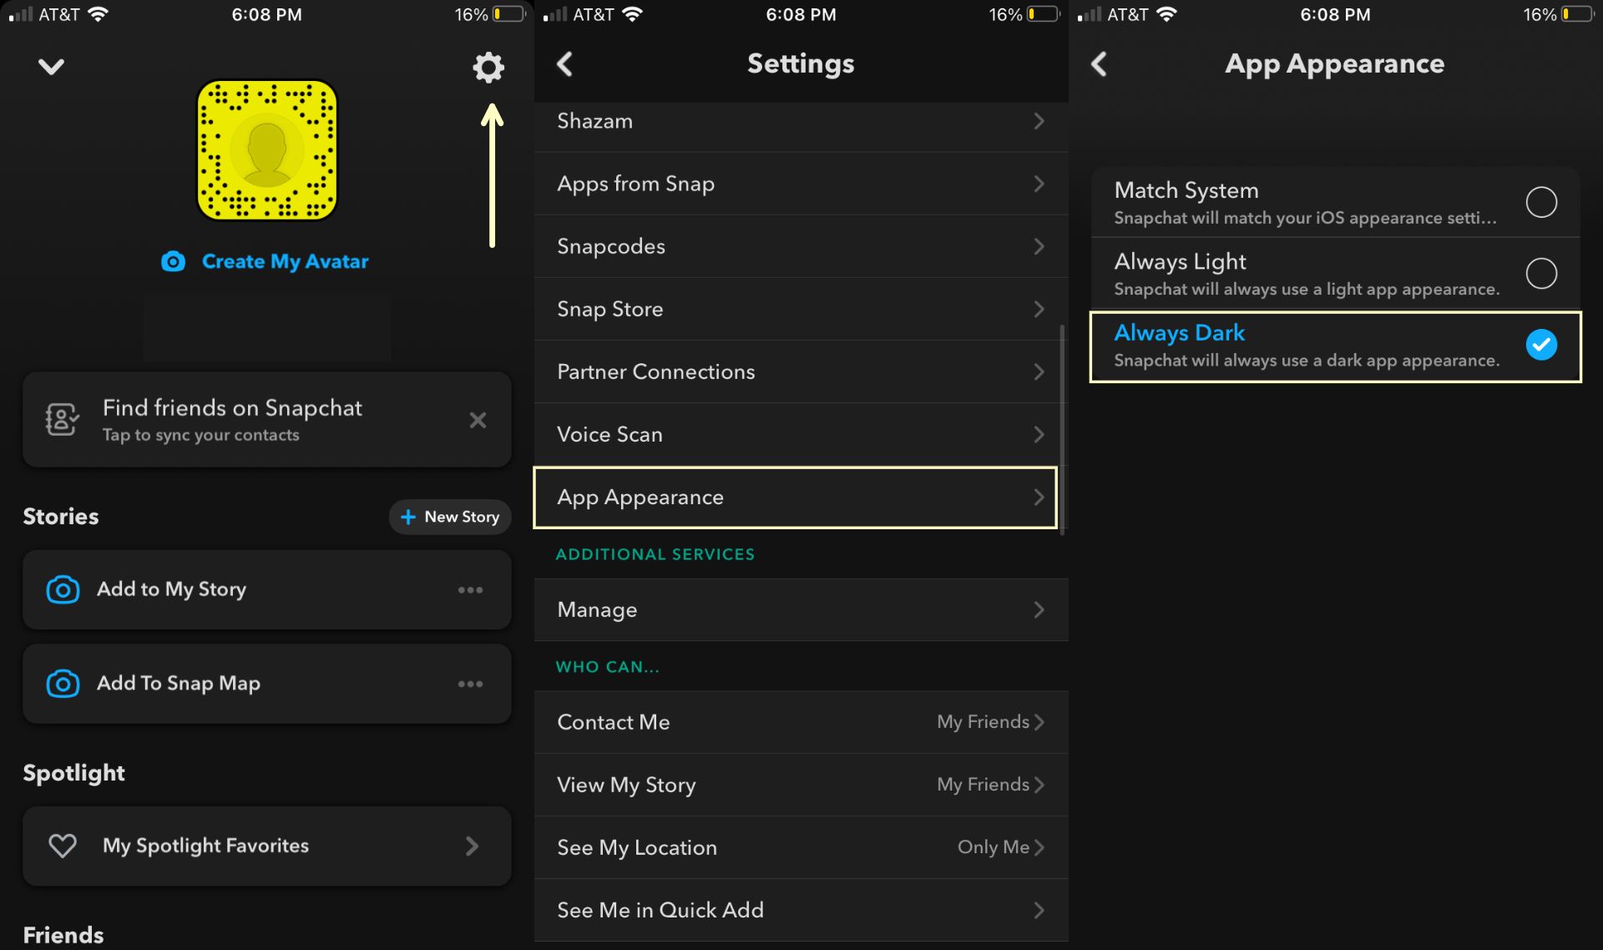Tap the Add to My Story camera icon
Viewport: 1603px width, 950px height.
pos(62,587)
